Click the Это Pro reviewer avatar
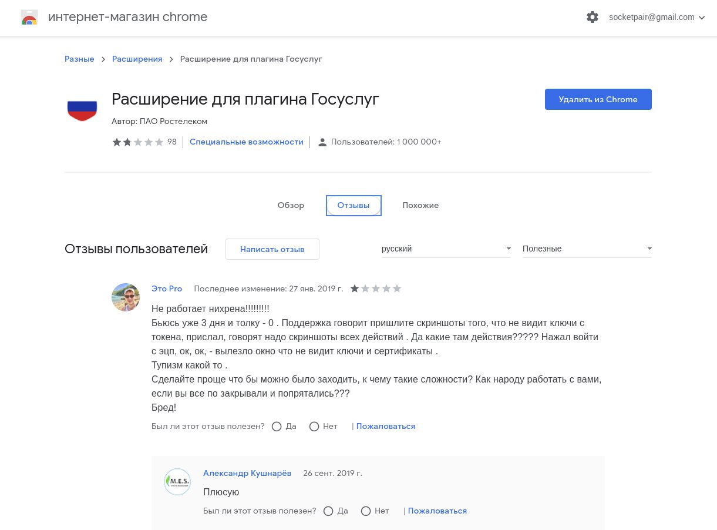717x530 pixels. click(x=126, y=297)
